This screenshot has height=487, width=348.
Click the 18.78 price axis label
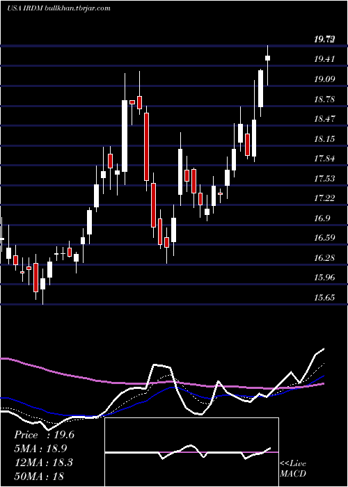324,99
